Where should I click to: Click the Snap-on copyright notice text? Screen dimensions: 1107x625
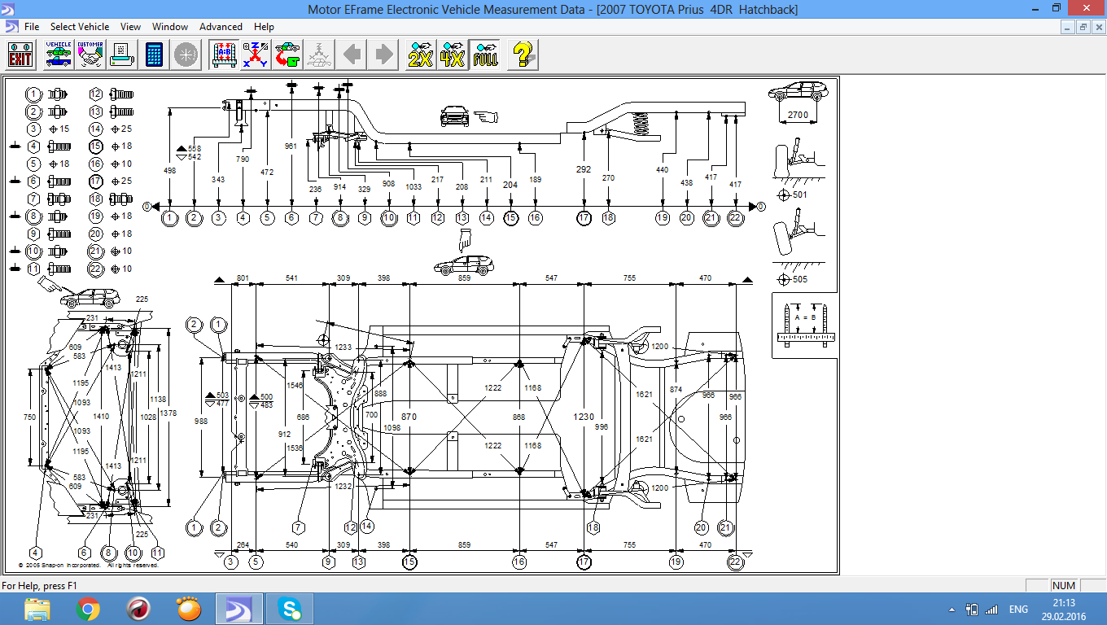point(88,564)
